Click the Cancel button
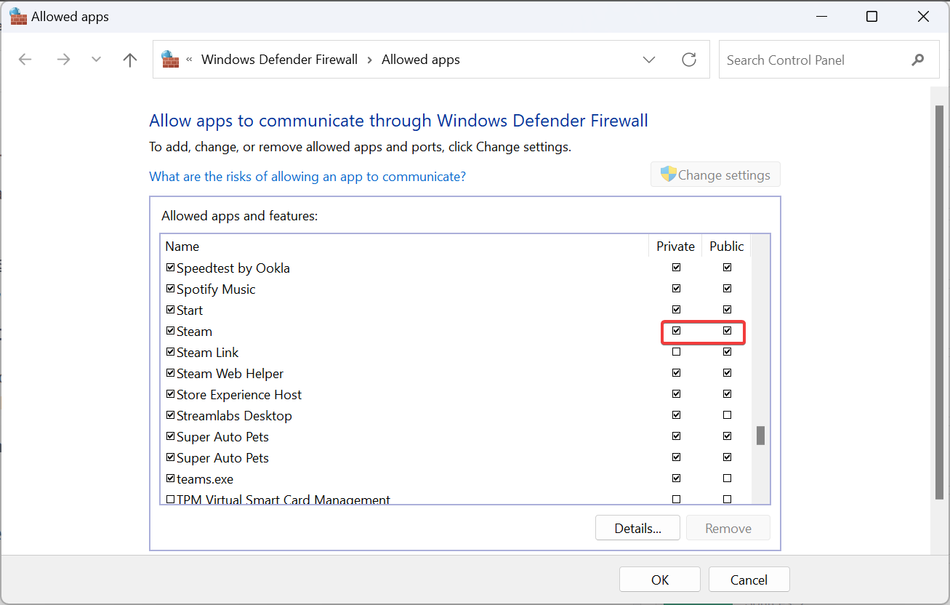Screen dimensions: 950x605 point(749,580)
